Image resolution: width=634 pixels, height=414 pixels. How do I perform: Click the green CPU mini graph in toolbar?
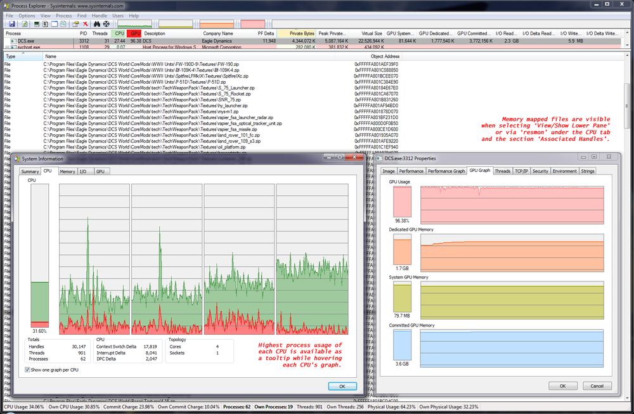[x=134, y=23]
